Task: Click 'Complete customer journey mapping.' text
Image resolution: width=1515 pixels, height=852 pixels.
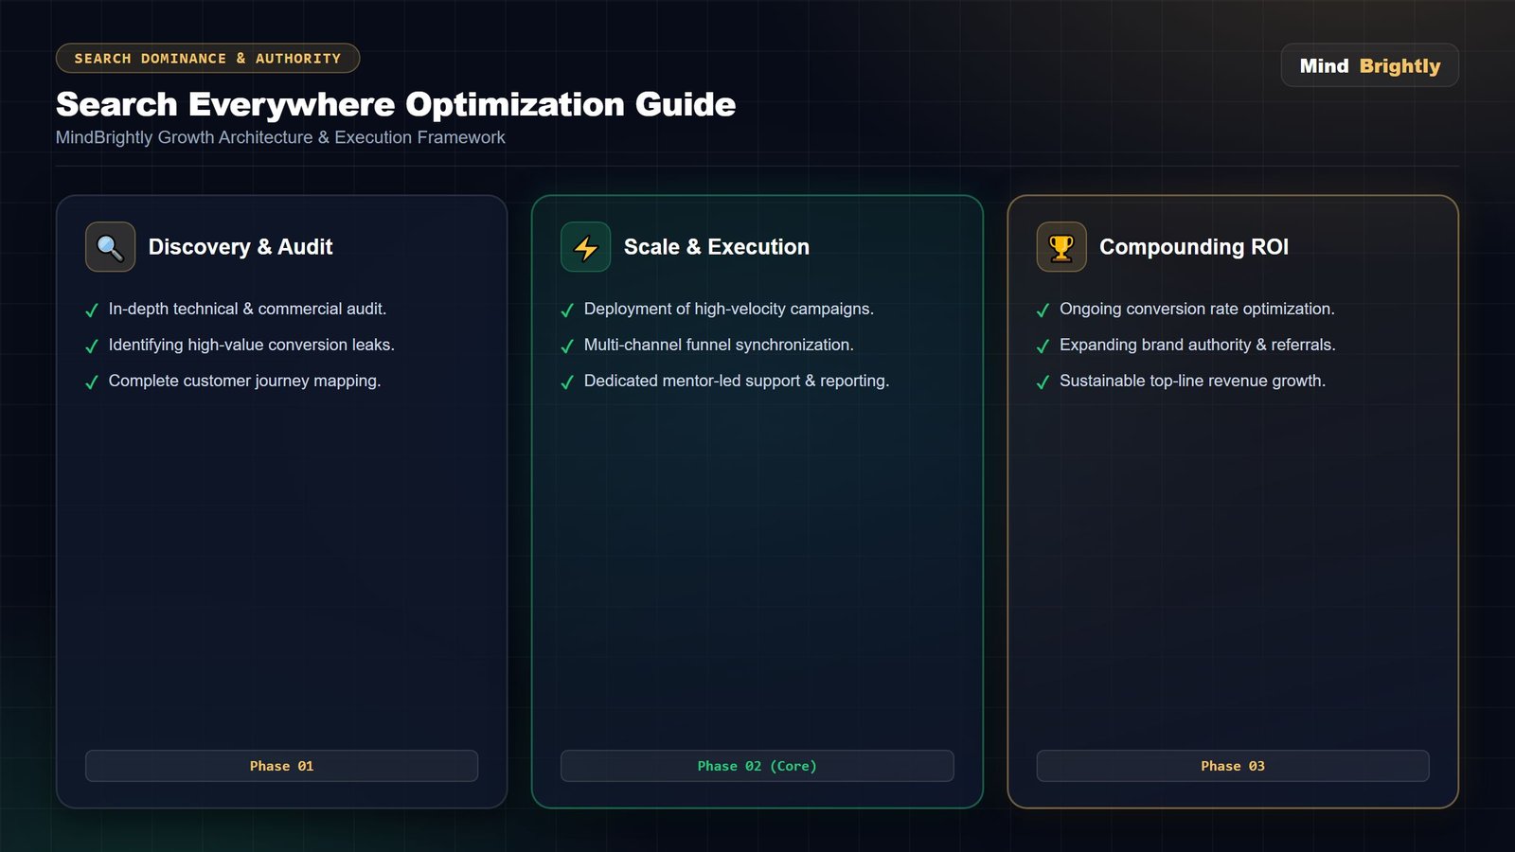Action: pyautogui.click(x=244, y=381)
